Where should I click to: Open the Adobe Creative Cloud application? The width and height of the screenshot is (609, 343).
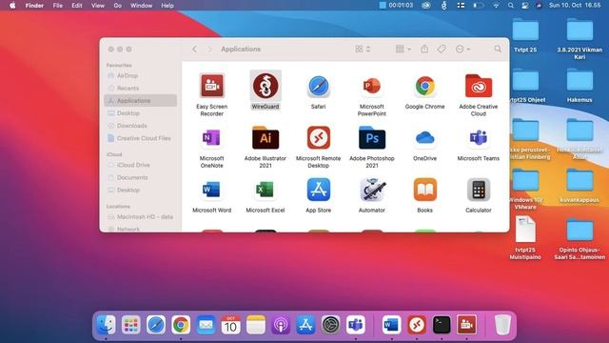pos(479,86)
